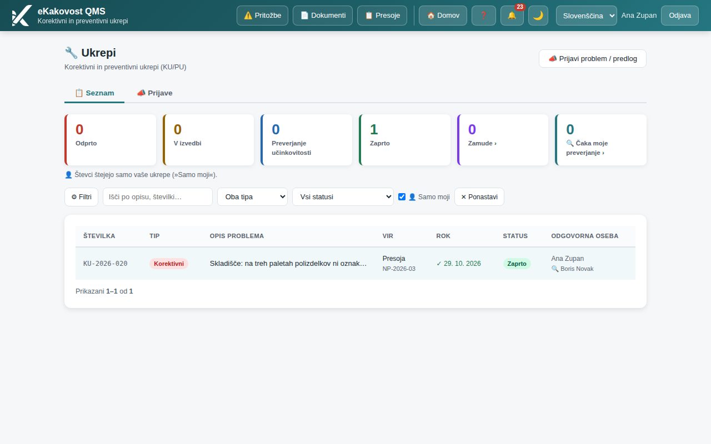The image size is (711, 444).
Task: Select the V izvedbi counter card
Action: [x=208, y=140]
